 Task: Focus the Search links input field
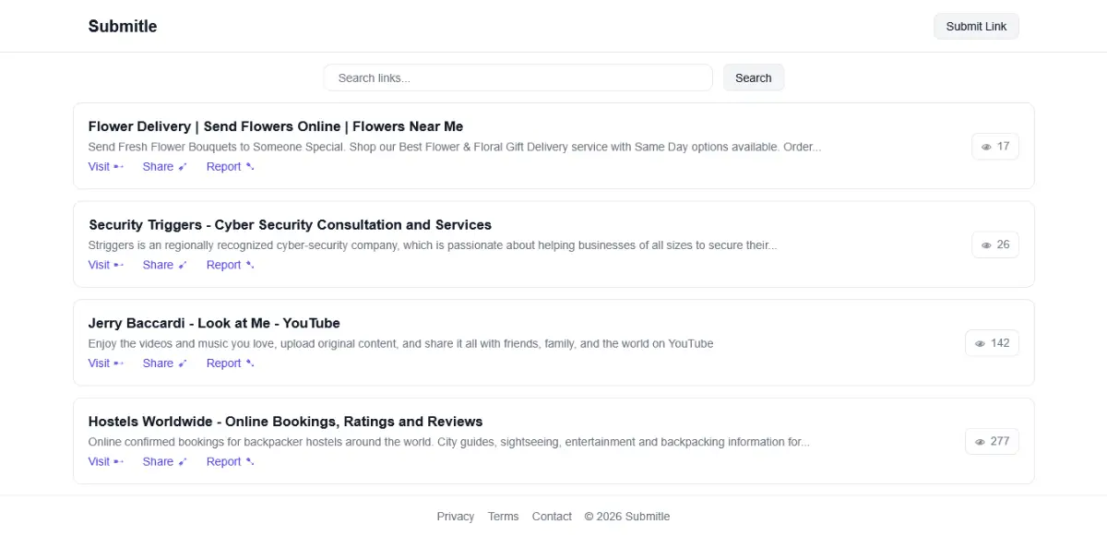click(518, 77)
